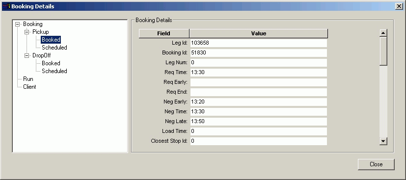Click the Closest Stop Id value field
The height and width of the screenshot is (180, 406).
click(259, 141)
